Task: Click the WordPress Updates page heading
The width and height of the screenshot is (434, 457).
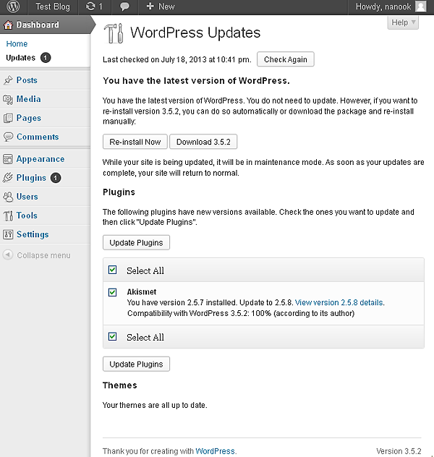Action: (195, 33)
